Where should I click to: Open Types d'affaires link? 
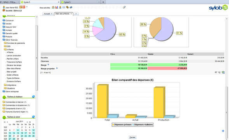[x=13, y=78]
